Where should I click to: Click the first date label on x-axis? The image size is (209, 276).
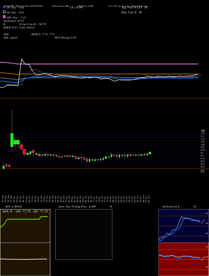point(3,199)
